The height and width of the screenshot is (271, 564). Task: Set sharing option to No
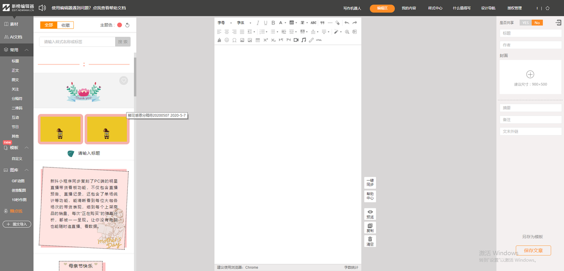point(537,23)
